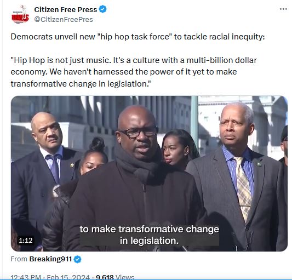Screen dimensions: 292x280
Task: Click the quoted "Hip Hop is not just music" paragraph
Action: coord(134,72)
